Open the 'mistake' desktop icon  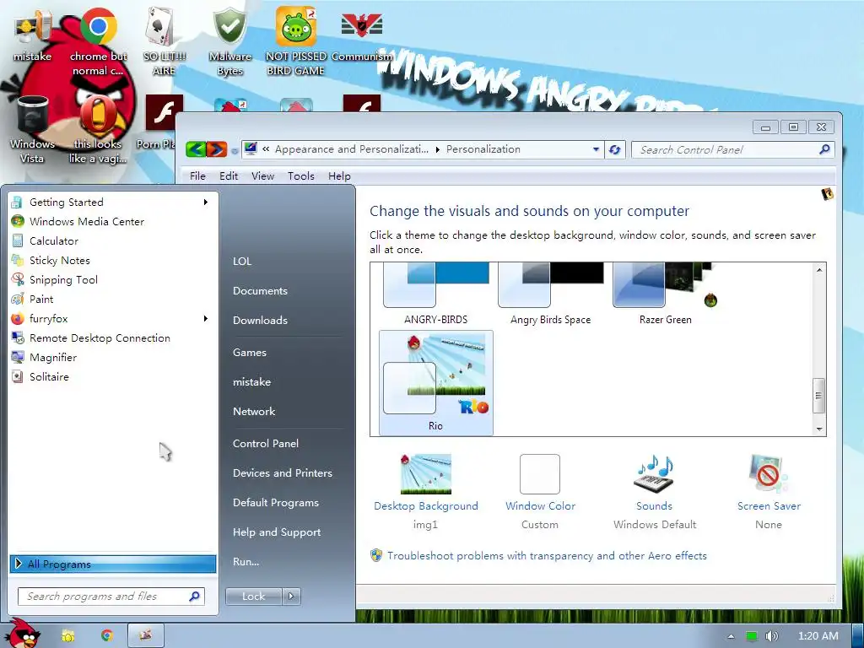tap(32, 34)
